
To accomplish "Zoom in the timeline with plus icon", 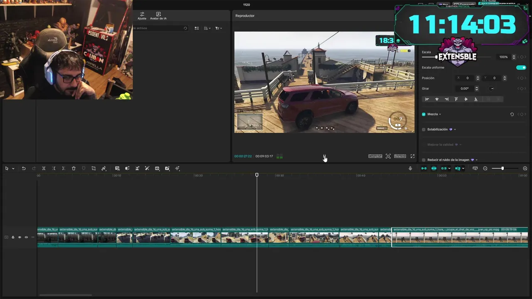I will pos(525,168).
